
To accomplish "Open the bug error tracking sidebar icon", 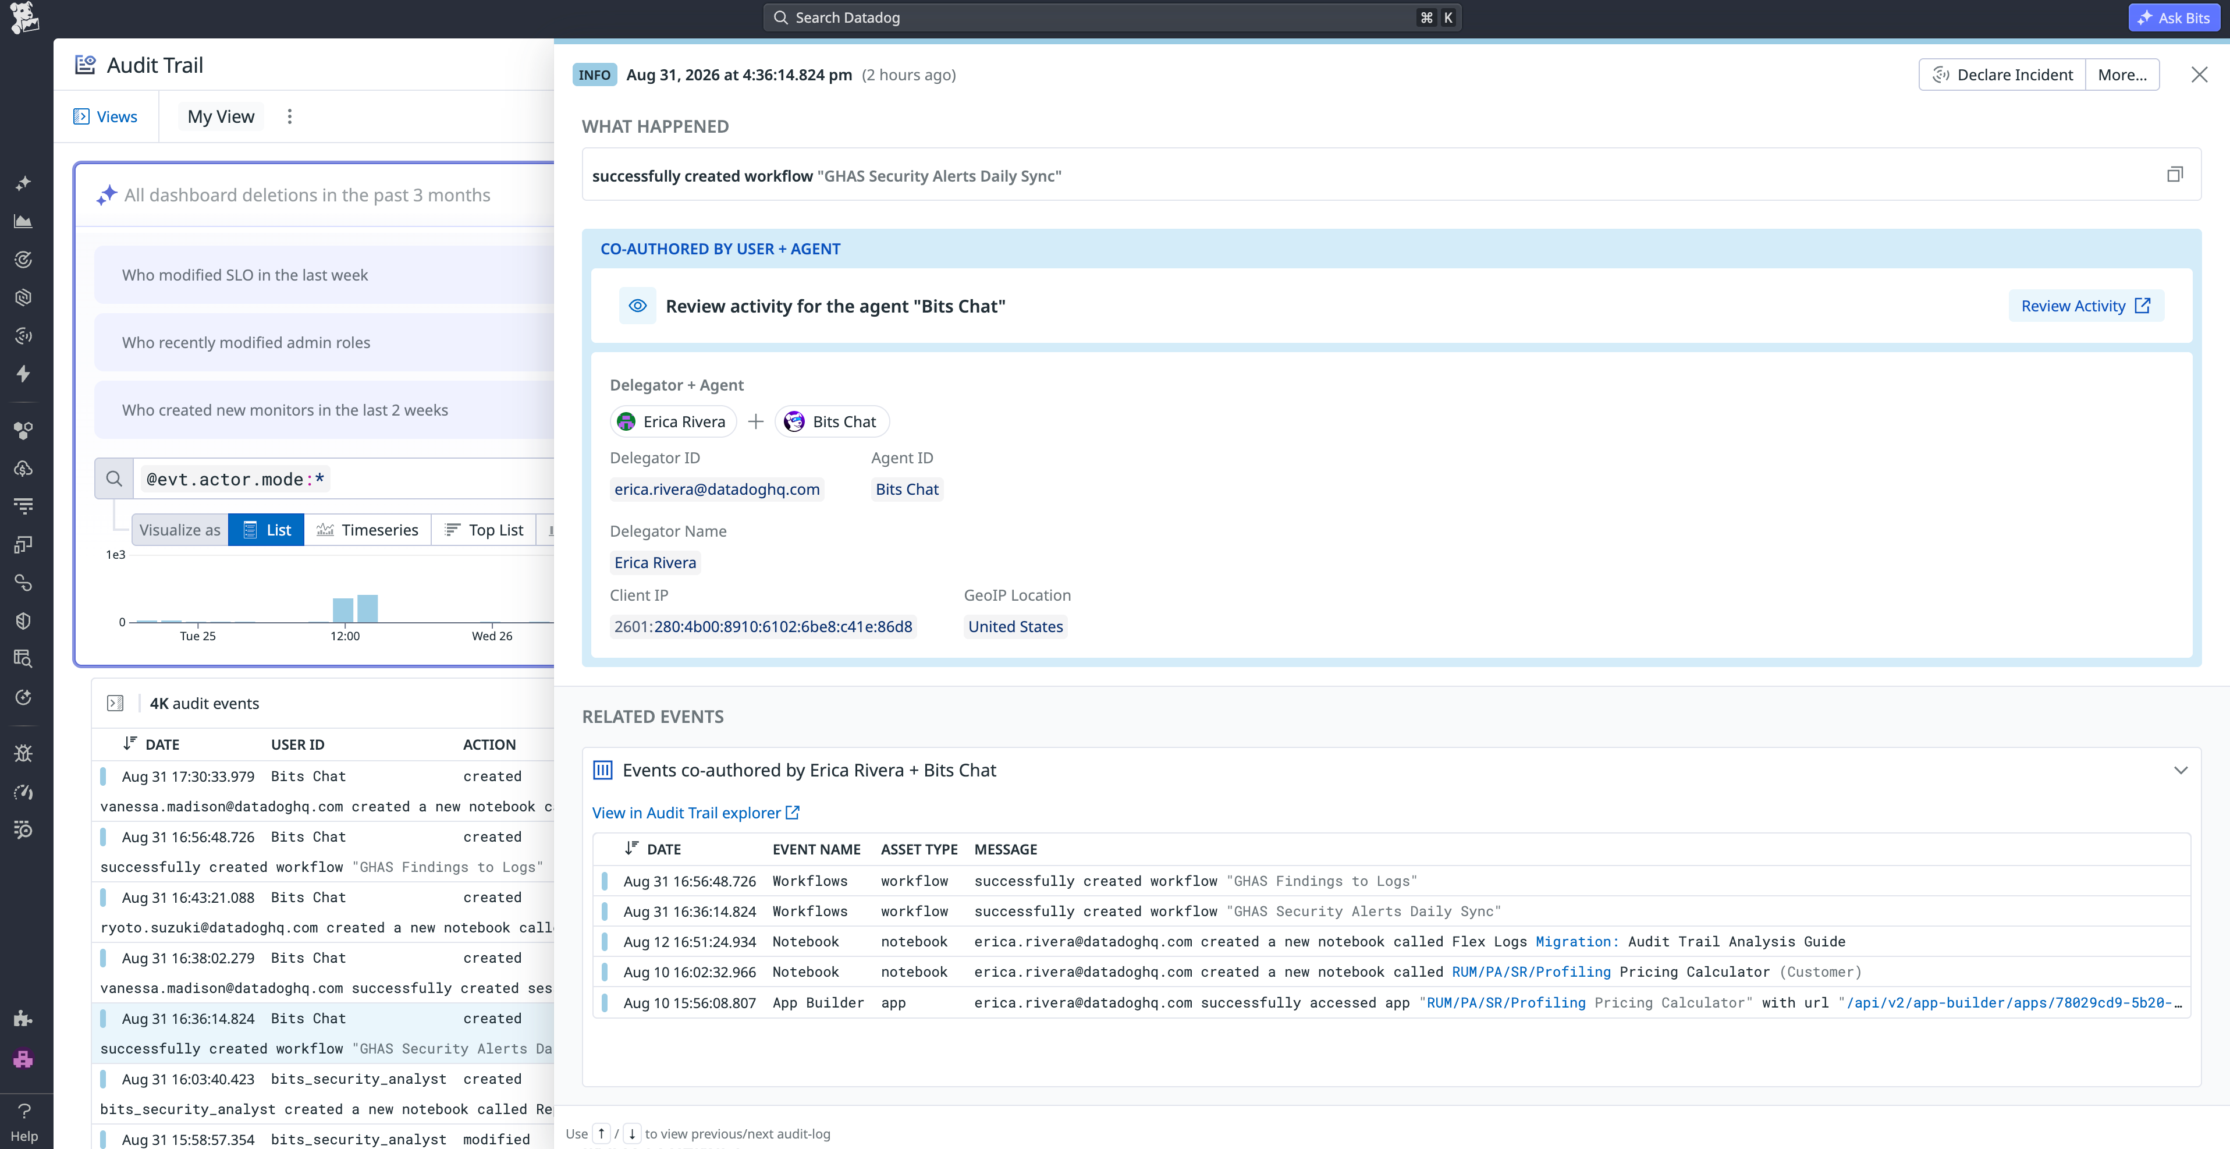I will click(23, 753).
